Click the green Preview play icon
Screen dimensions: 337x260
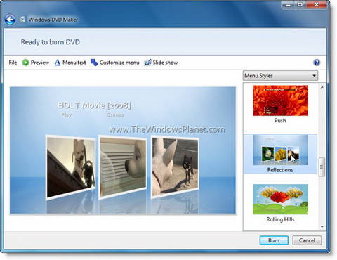[x=25, y=63]
